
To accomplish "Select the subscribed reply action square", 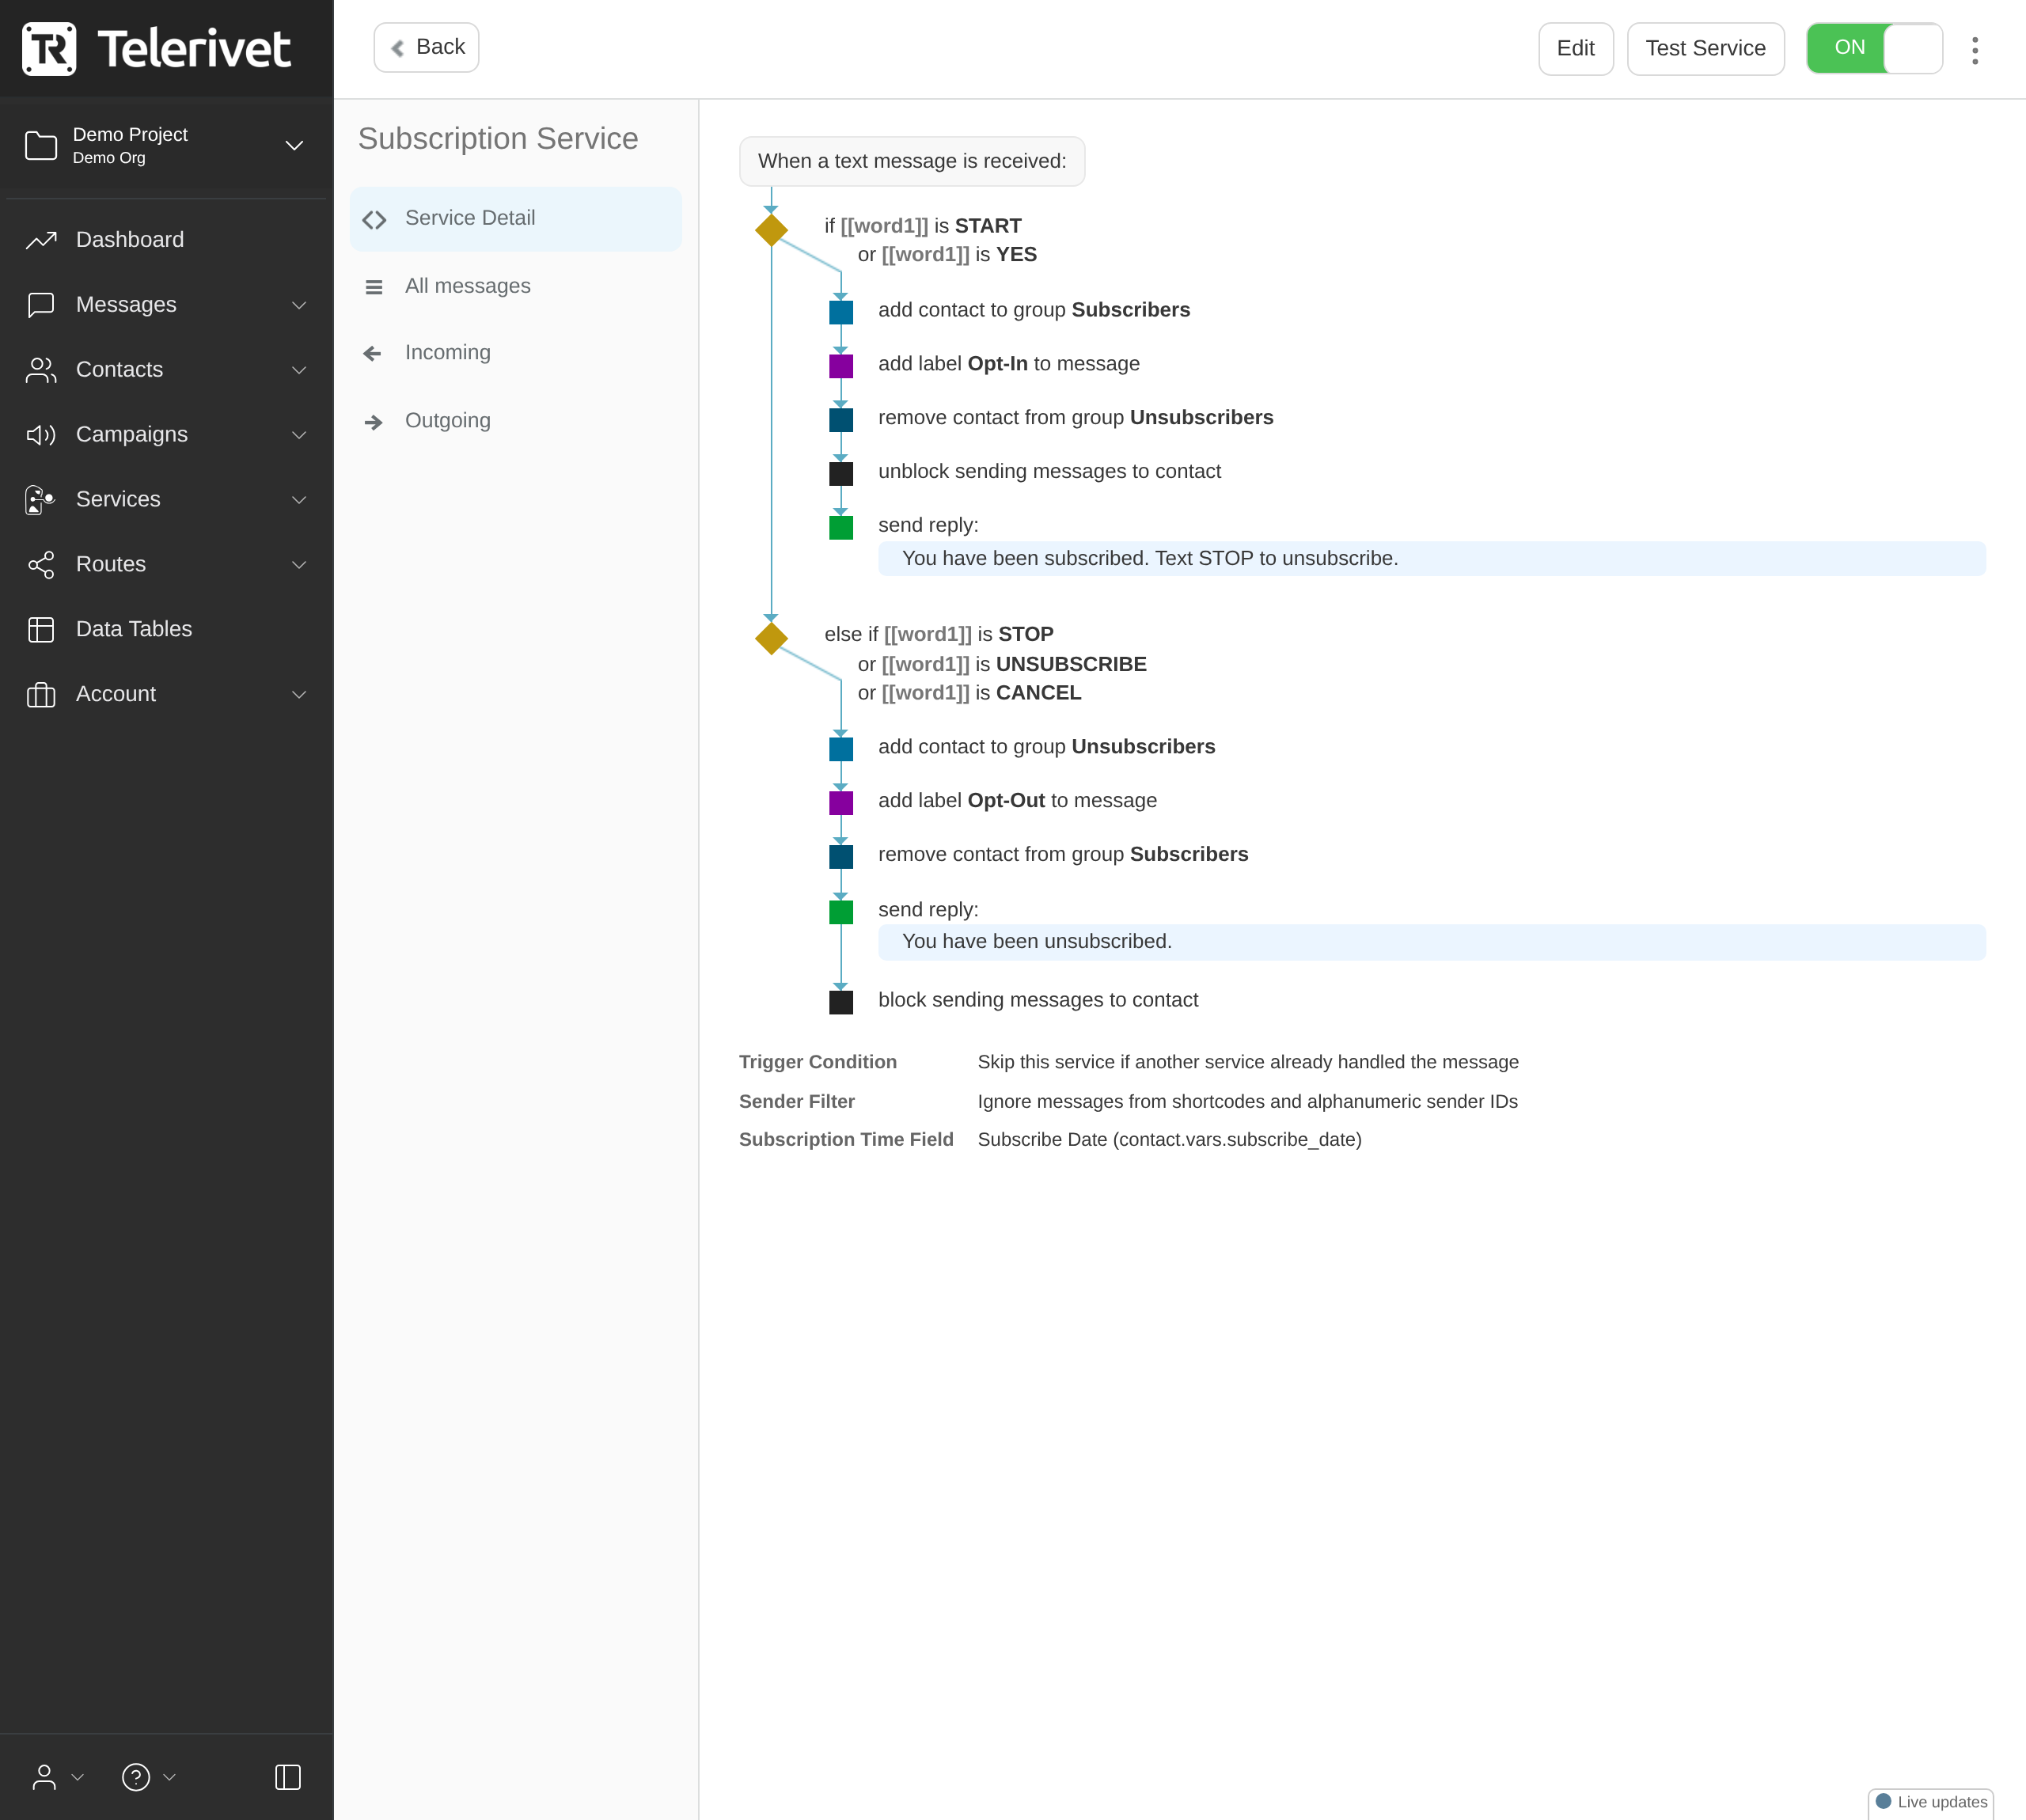I will [841, 527].
